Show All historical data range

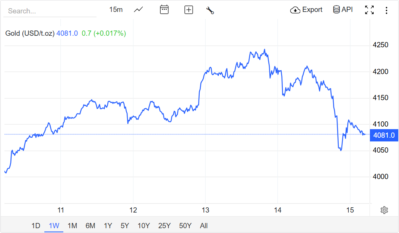click(x=204, y=226)
